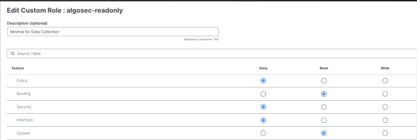Allow Read on Interface feature
Image resolution: width=417 pixels, height=140 pixels.
click(324, 120)
